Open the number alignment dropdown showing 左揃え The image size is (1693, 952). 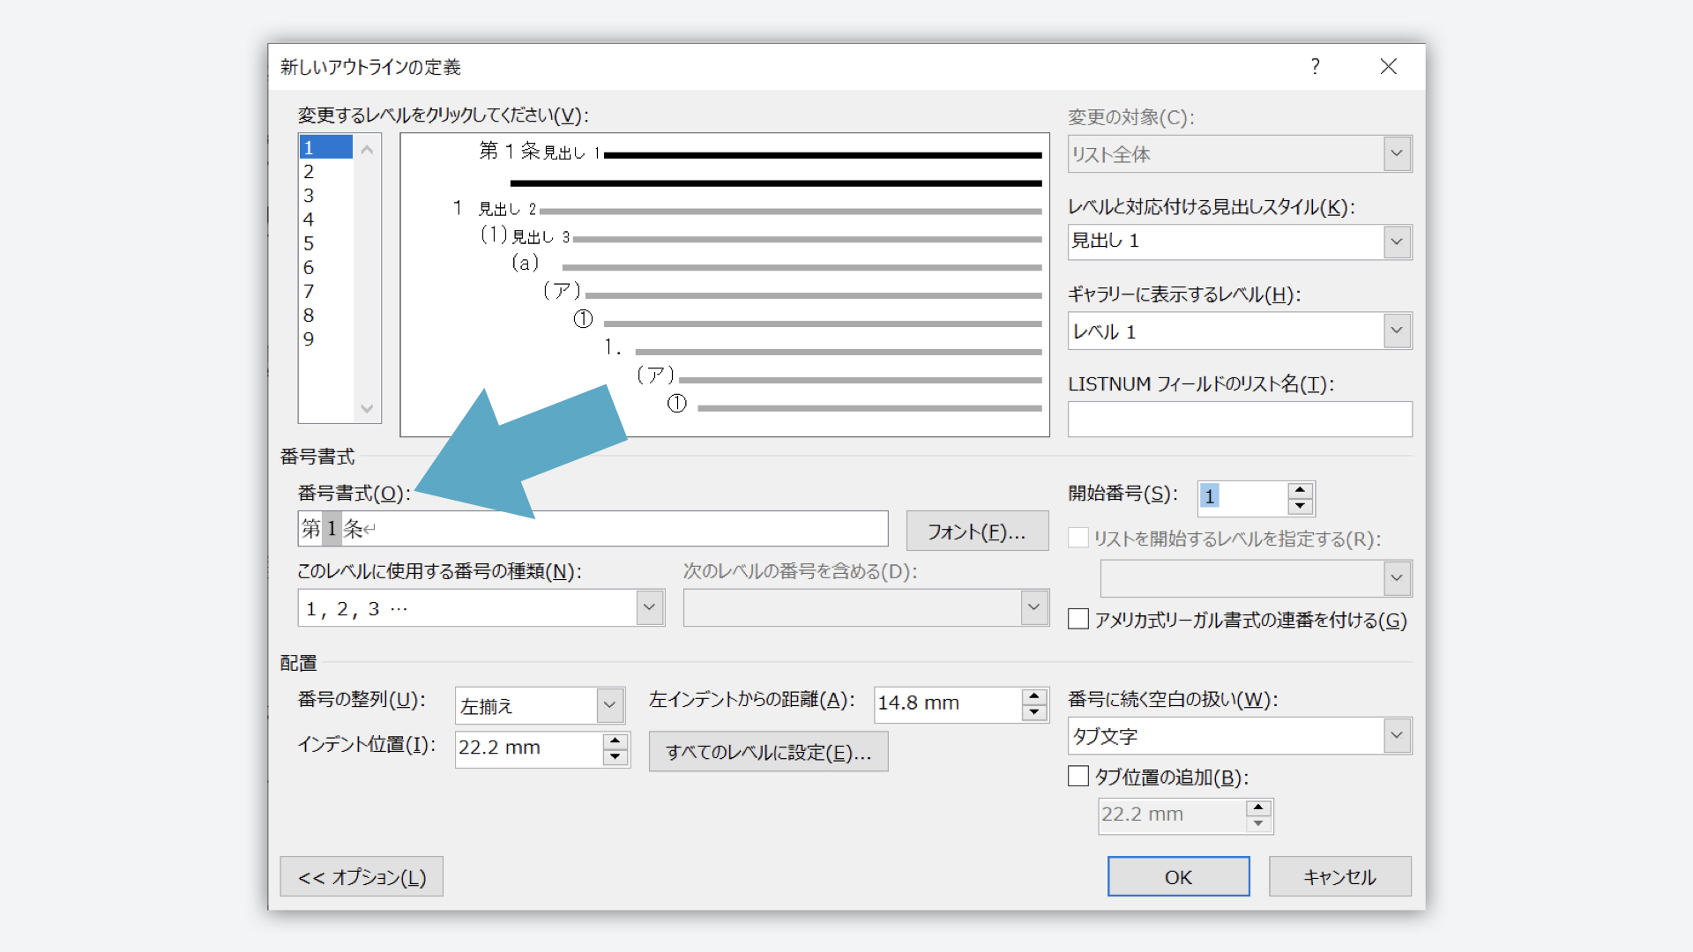609,705
